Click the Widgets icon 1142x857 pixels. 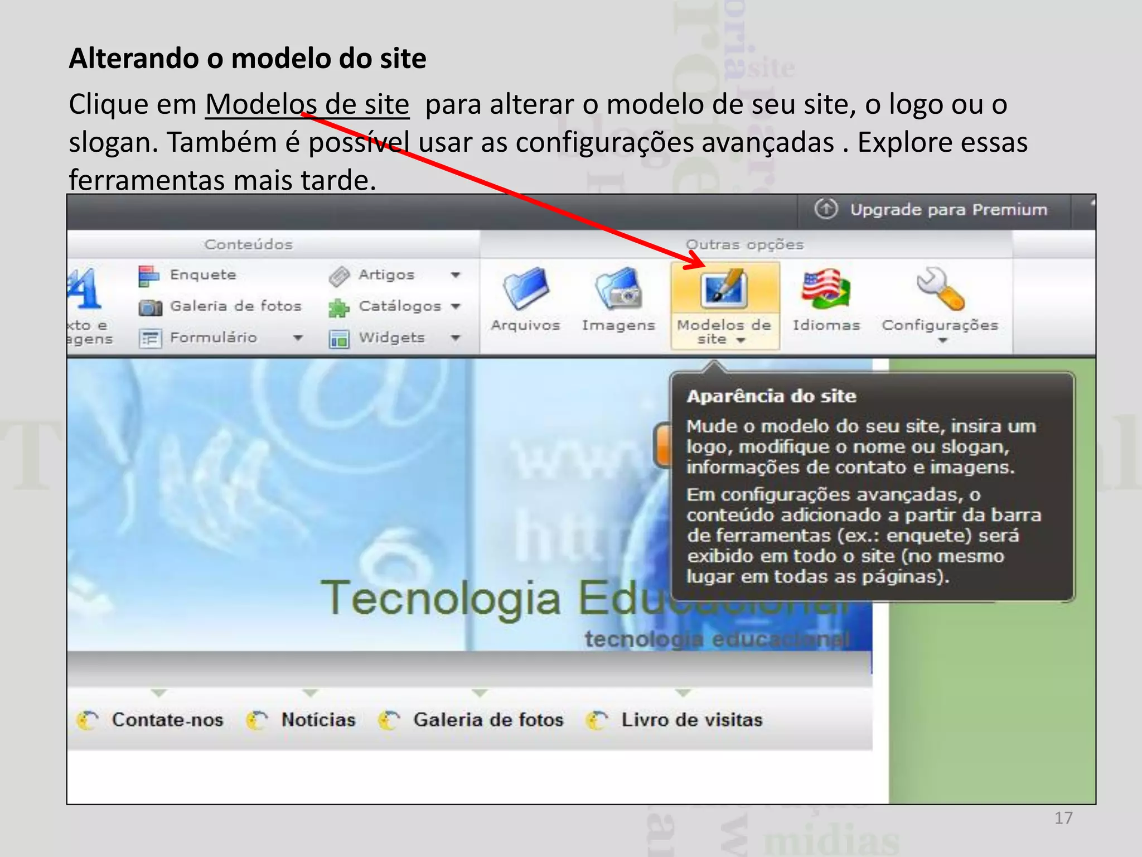coord(338,339)
